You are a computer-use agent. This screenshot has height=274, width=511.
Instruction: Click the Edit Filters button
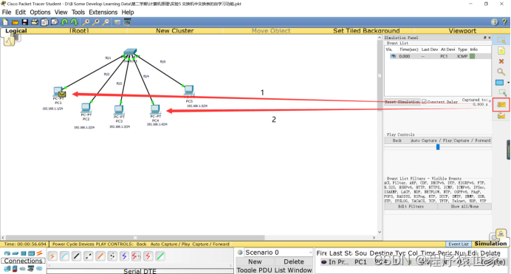(x=411, y=207)
